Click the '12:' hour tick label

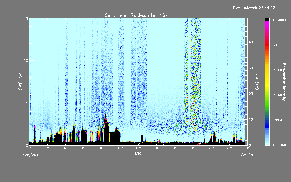pos(138,148)
